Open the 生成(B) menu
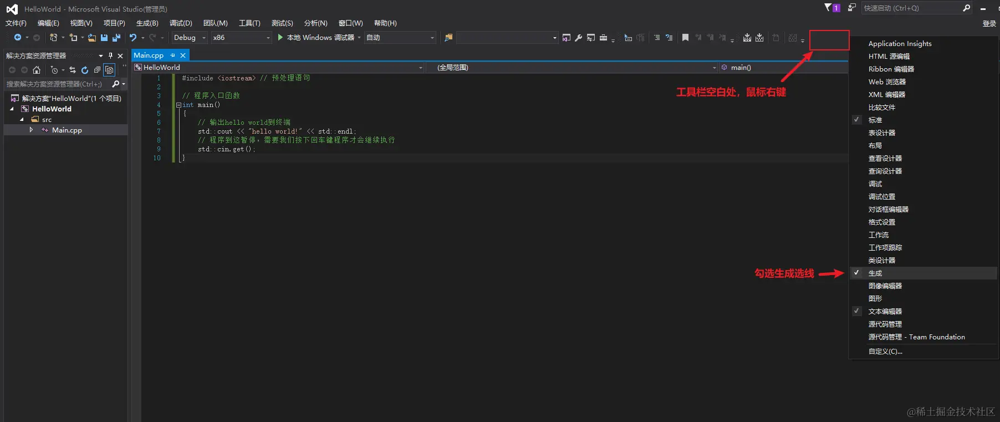This screenshot has height=422, width=1000. tap(147, 23)
